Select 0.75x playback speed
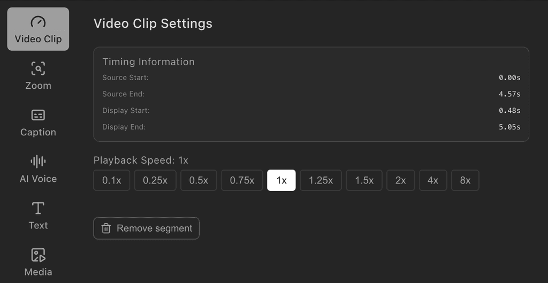The height and width of the screenshot is (283, 548). pos(242,180)
